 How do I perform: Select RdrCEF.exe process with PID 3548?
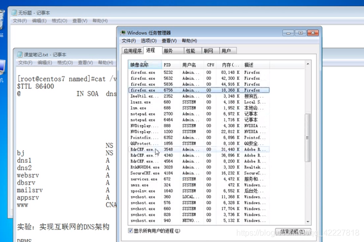point(199,150)
